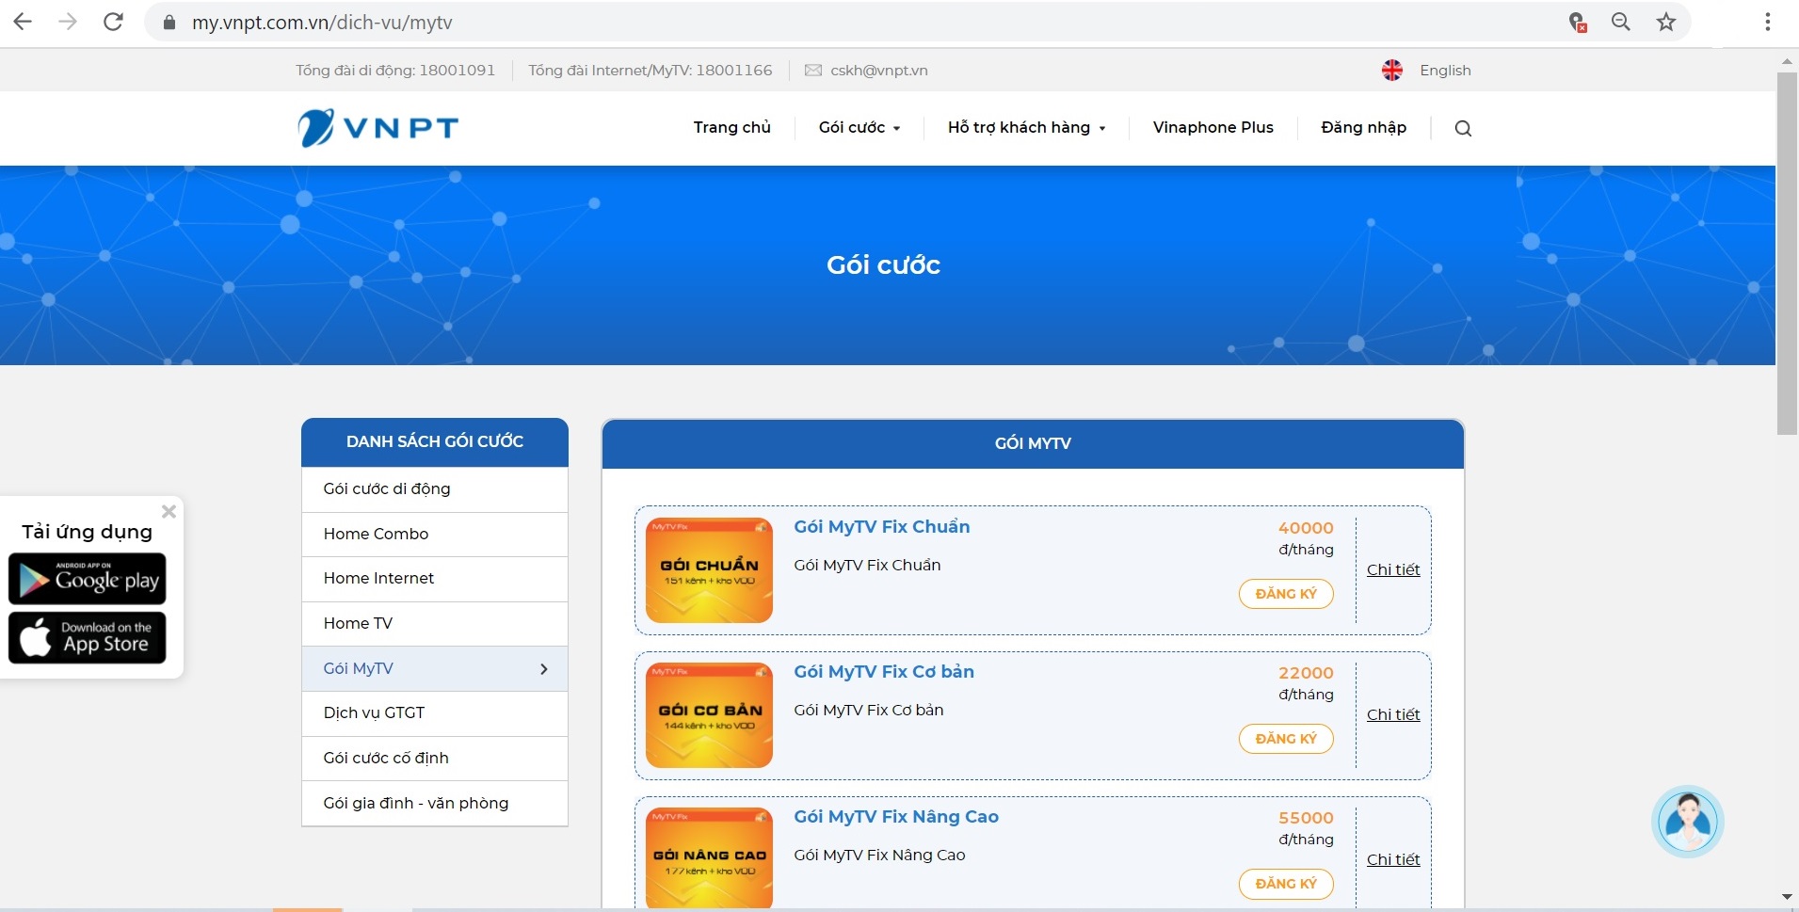This screenshot has width=1799, height=912.
Task: Open the zoom icon in the address bar
Action: coord(1620,21)
